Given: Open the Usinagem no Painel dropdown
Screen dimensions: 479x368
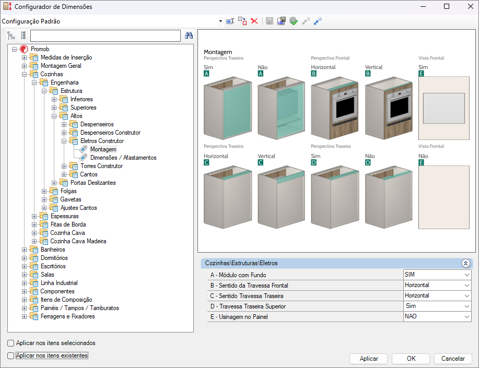Looking at the screenshot, I should click(466, 316).
